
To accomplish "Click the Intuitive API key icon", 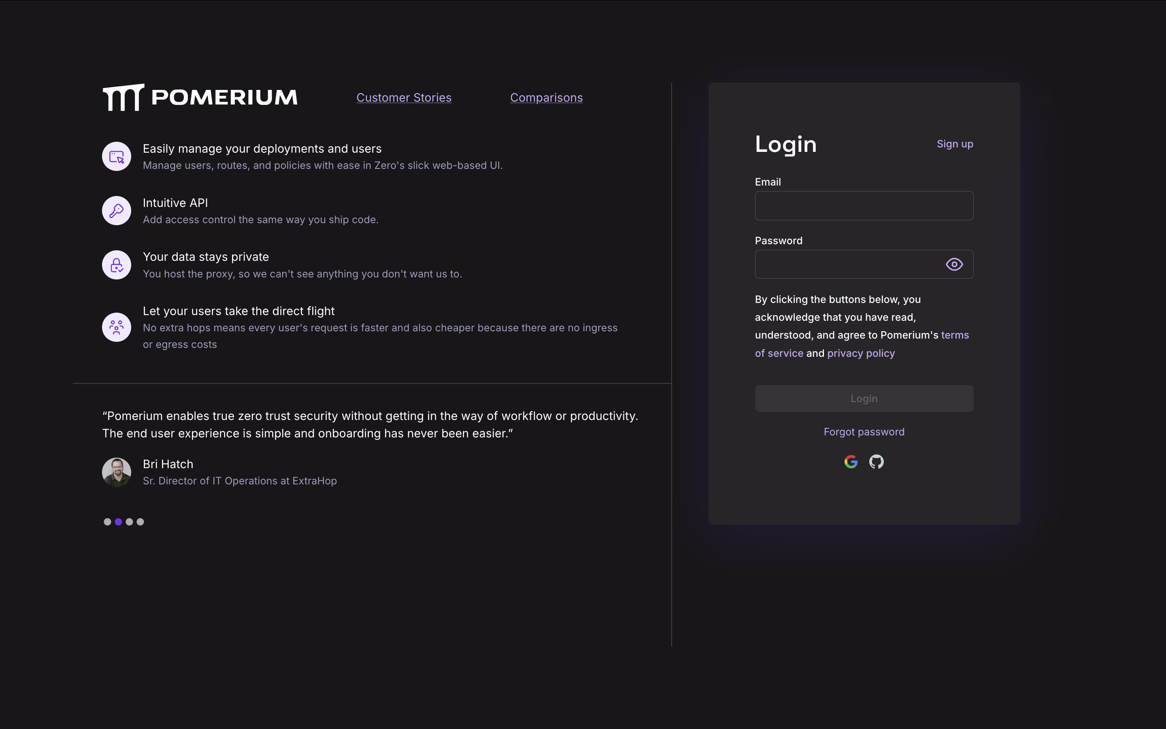I will click(117, 211).
